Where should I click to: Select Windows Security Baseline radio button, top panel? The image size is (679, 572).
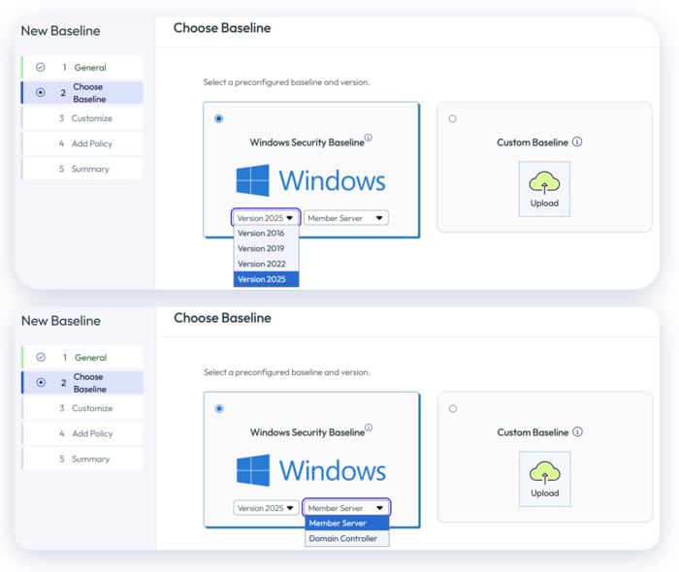[x=218, y=118]
